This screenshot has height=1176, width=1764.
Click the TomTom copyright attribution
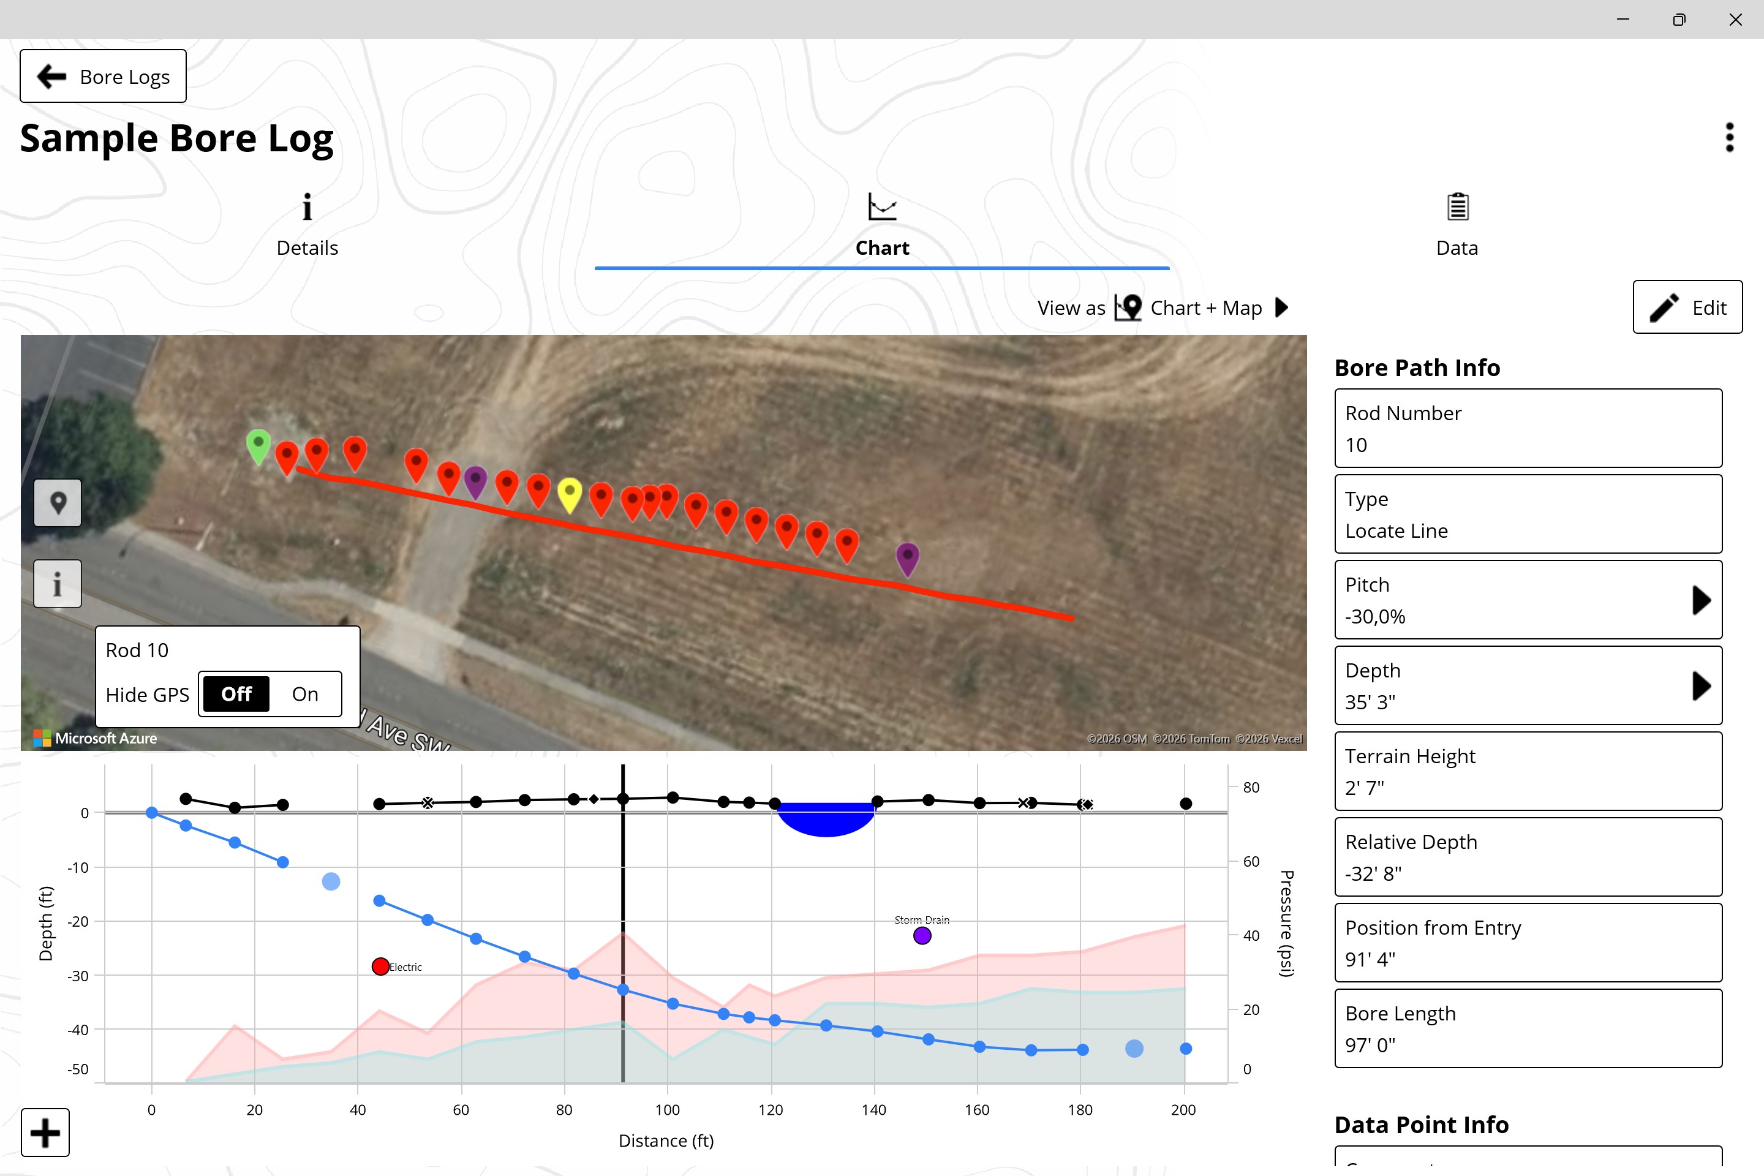point(1191,739)
